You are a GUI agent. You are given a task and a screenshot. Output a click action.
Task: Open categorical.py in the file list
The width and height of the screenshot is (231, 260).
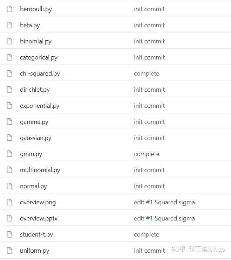tap(39, 57)
